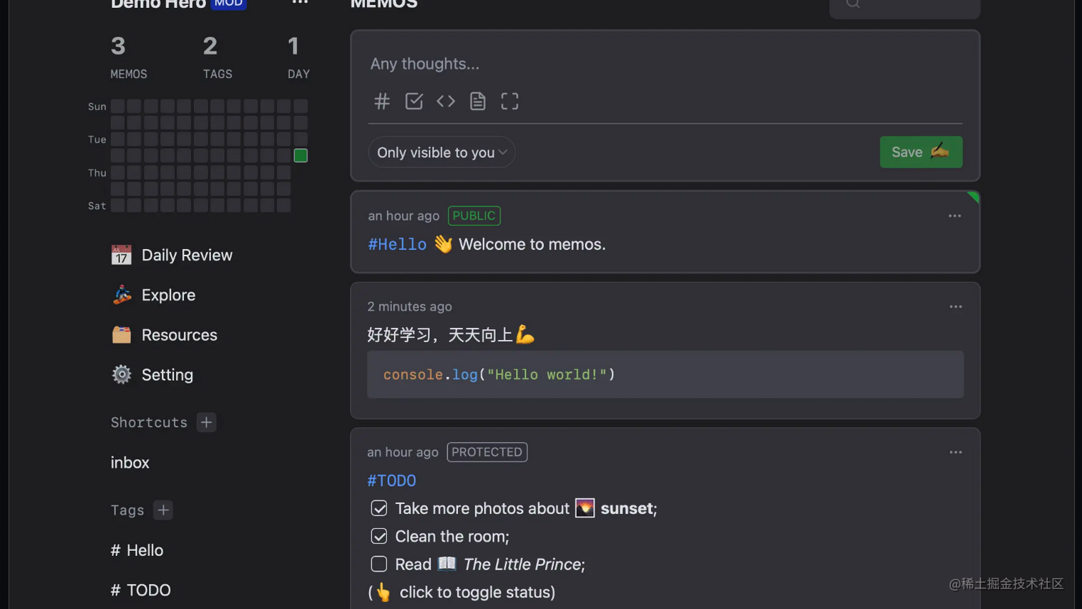
Task: Open the 'Only visible to you' dropdown
Action: coord(441,152)
